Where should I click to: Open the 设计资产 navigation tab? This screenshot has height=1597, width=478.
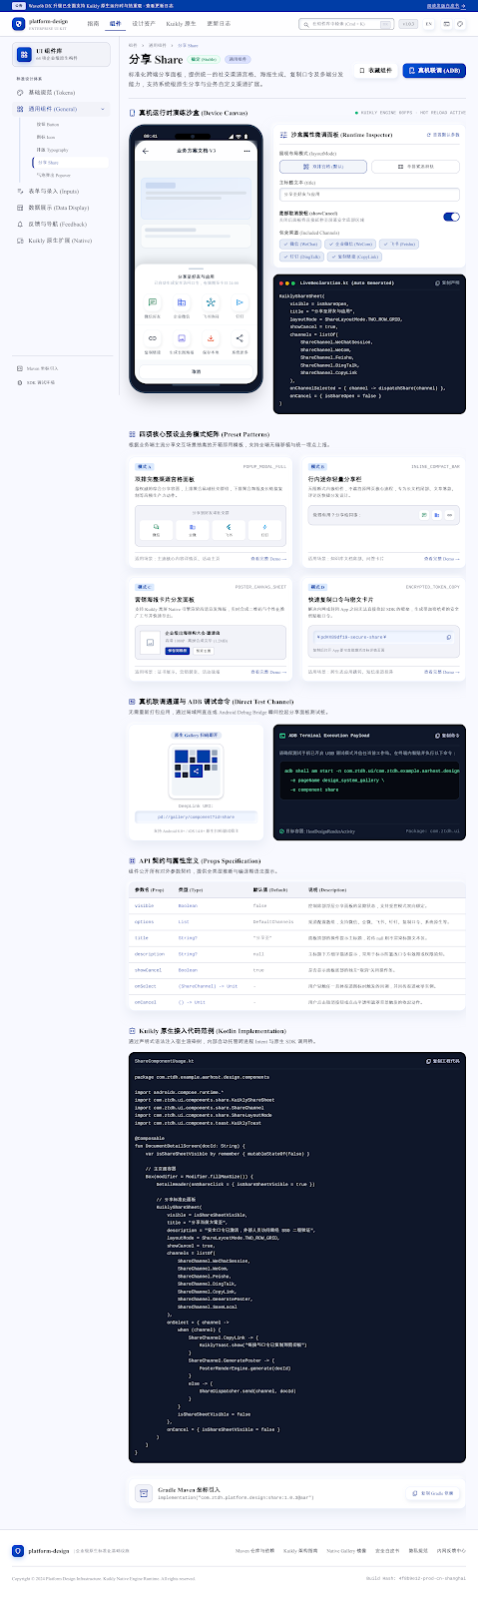pyautogui.click(x=144, y=23)
